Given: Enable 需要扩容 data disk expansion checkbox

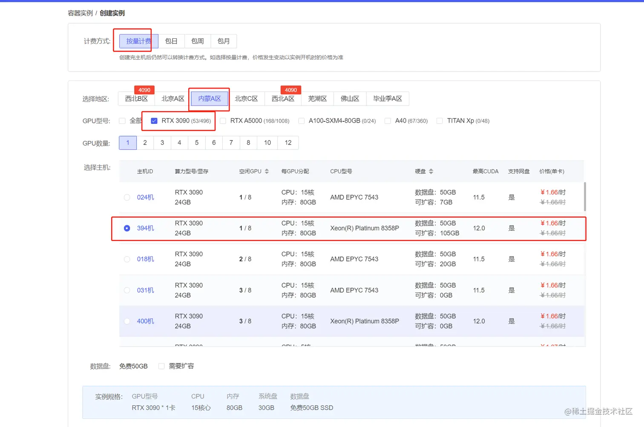Looking at the screenshot, I should pyautogui.click(x=161, y=366).
